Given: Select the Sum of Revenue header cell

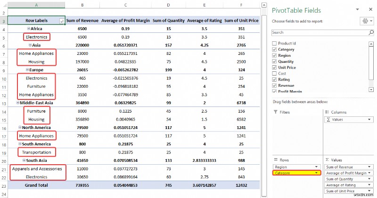Looking at the screenshot, I should pos(82,21).
